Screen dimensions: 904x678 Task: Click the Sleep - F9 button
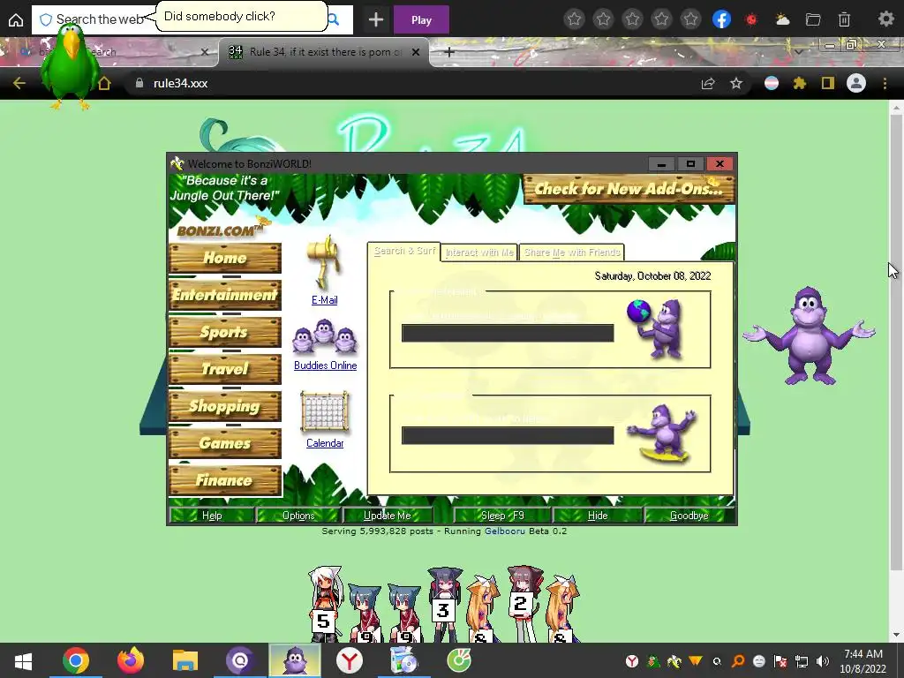pos(502,516)
